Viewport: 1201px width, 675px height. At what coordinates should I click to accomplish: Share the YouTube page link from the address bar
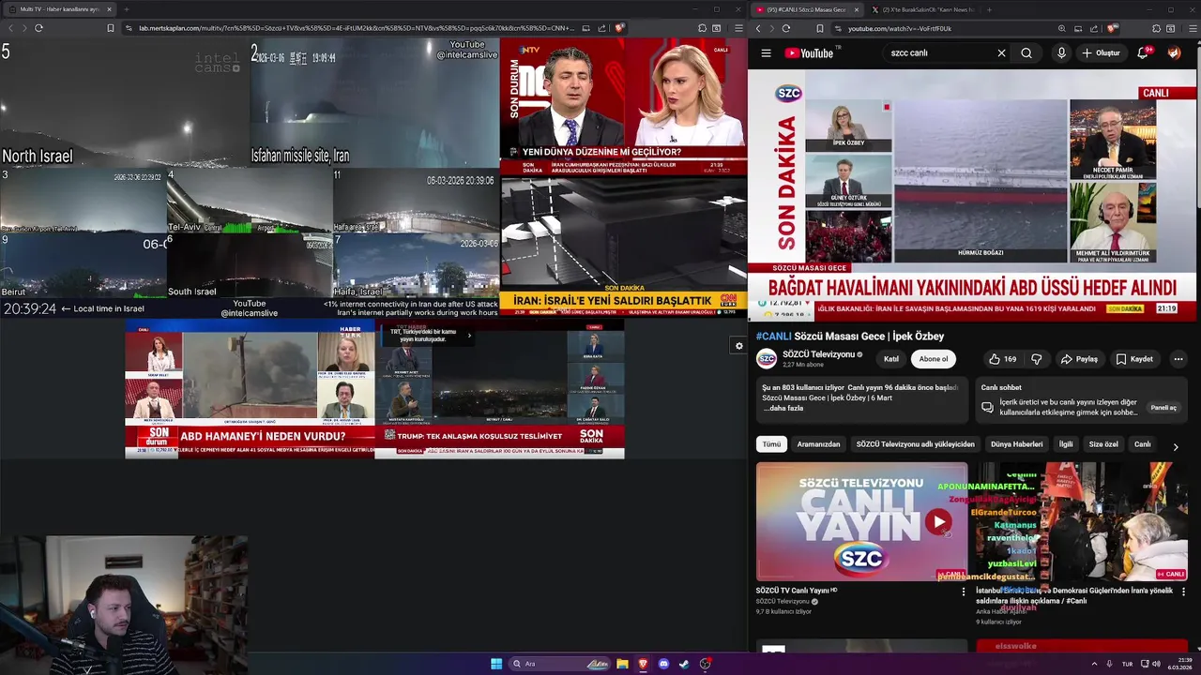(1093, 28)
